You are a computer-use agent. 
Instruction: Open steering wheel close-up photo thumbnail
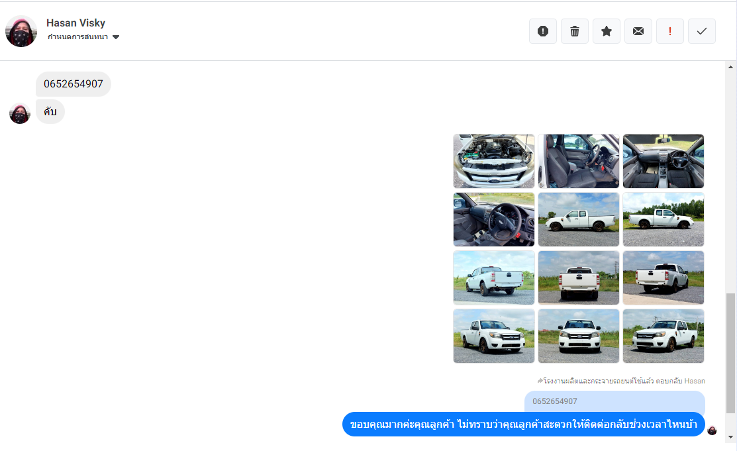(494, 220)
